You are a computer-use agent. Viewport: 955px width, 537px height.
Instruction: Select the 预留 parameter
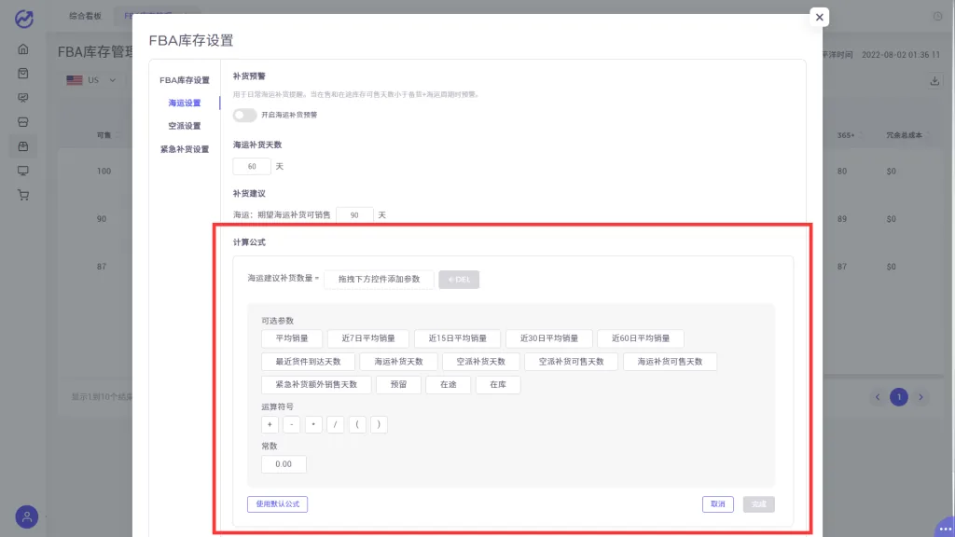tap(398, 385)
